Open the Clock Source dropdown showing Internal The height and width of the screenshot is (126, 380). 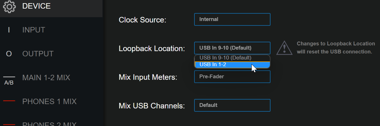coord(232,19)
